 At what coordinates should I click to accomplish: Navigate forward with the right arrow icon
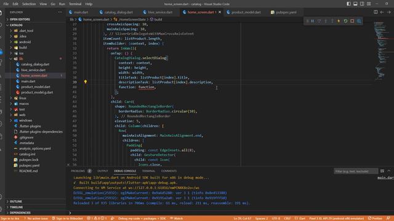[388, 12]
